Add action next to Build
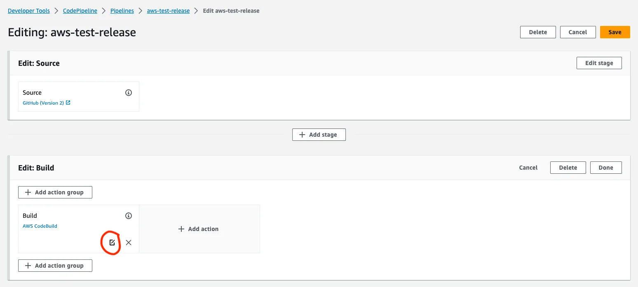This screenshot has width=638, height=287. [199, 229]
